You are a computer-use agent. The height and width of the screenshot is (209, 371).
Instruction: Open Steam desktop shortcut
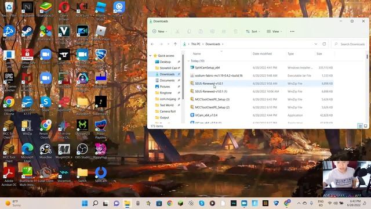pos(27,33)
